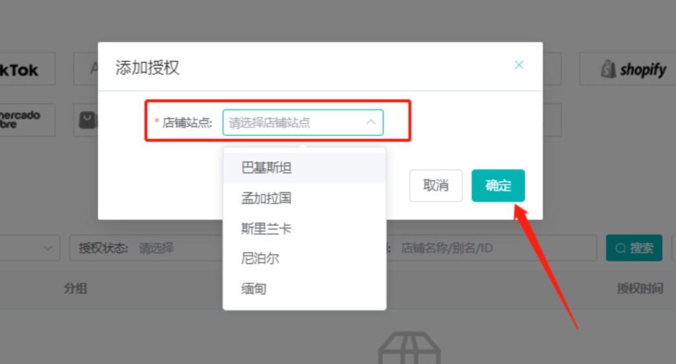Click the 取消 button
Screen dimensions: 676x364
[x=436, y=186]
